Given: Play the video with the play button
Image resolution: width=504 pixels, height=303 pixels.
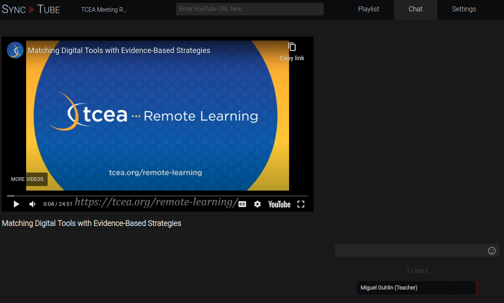Looking at the screenshot, I should click(16, 204).
